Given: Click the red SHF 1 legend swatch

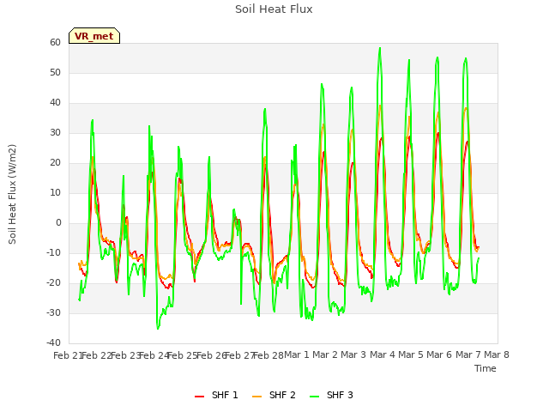Looking at the screenshot, I should (x=199, y=396).
